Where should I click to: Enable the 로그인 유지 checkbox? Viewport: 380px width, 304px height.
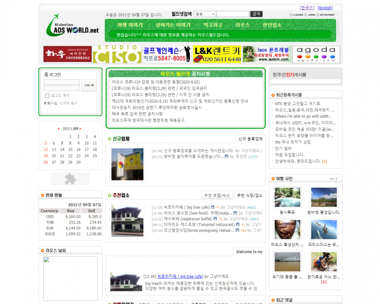47,96
